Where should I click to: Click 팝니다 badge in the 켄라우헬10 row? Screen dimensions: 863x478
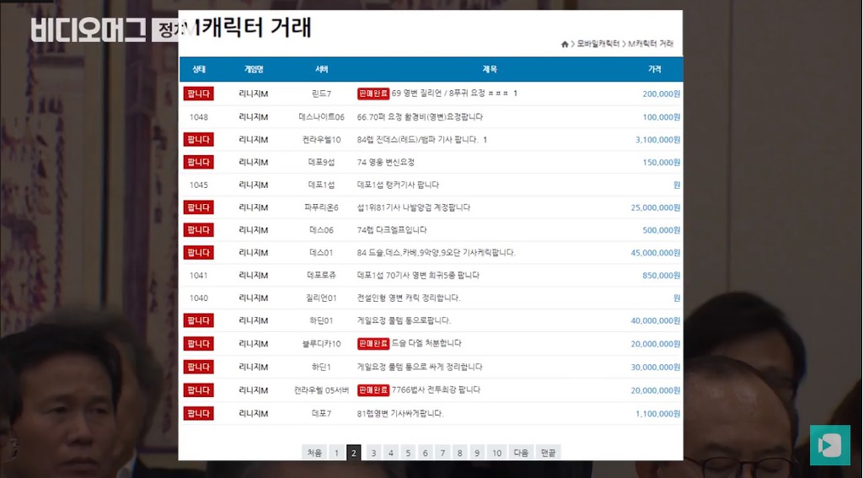pyautogui.click(x=199, y=139)
